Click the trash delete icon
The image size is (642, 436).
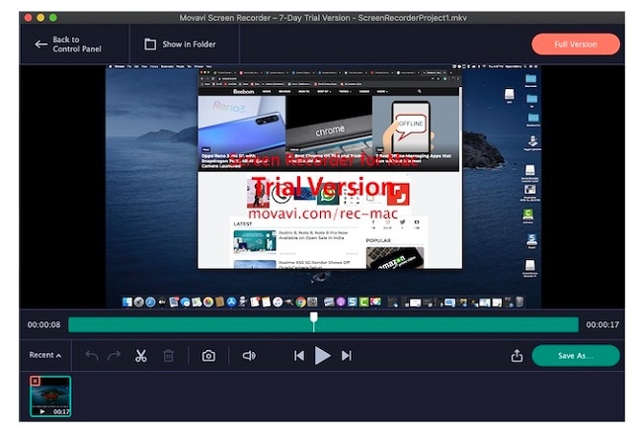[x=168, y=356]
